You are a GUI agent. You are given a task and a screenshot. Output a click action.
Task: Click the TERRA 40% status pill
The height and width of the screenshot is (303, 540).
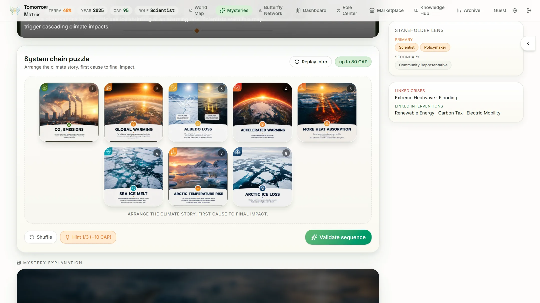[x=60, y=10]
